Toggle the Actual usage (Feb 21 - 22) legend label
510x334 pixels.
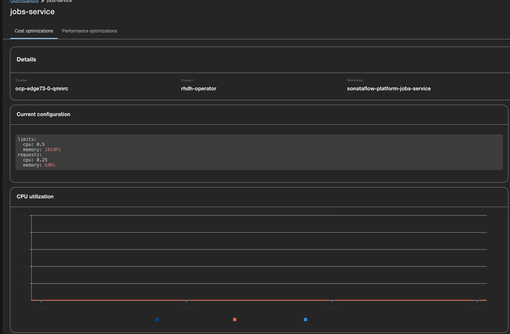337,320
